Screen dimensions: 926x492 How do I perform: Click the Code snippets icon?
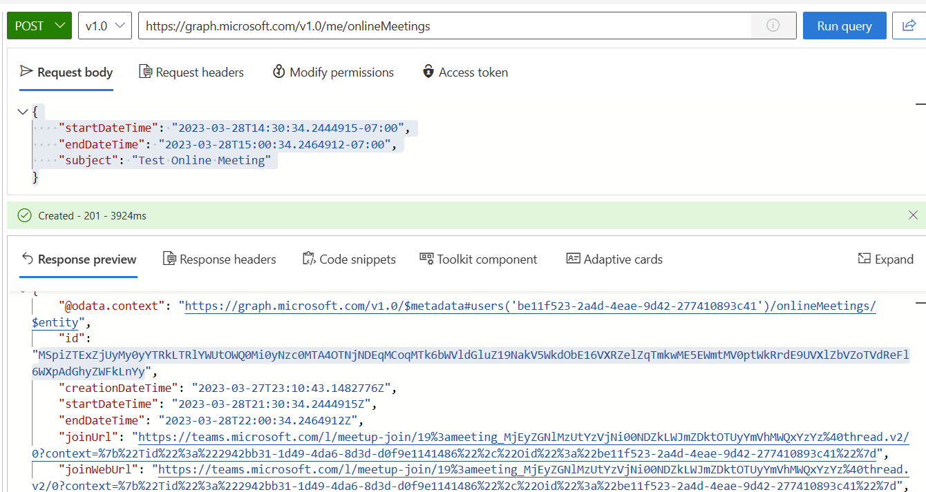(x=309, y=259)
